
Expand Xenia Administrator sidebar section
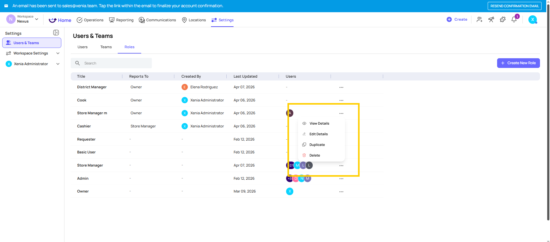click(x=58, y=64)
